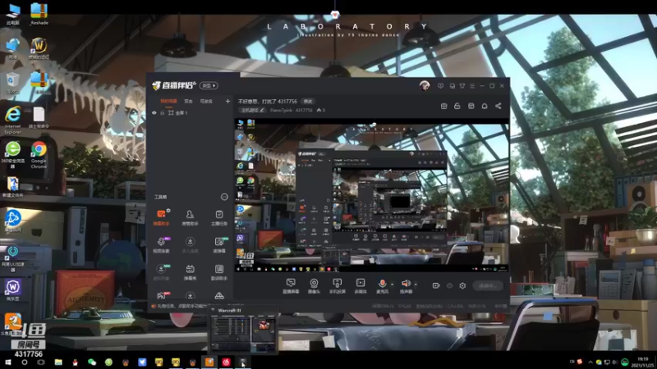Toggle the lock on the 全屏1 source
Viewport: 657px width, 369px height.
pos(162,113)
